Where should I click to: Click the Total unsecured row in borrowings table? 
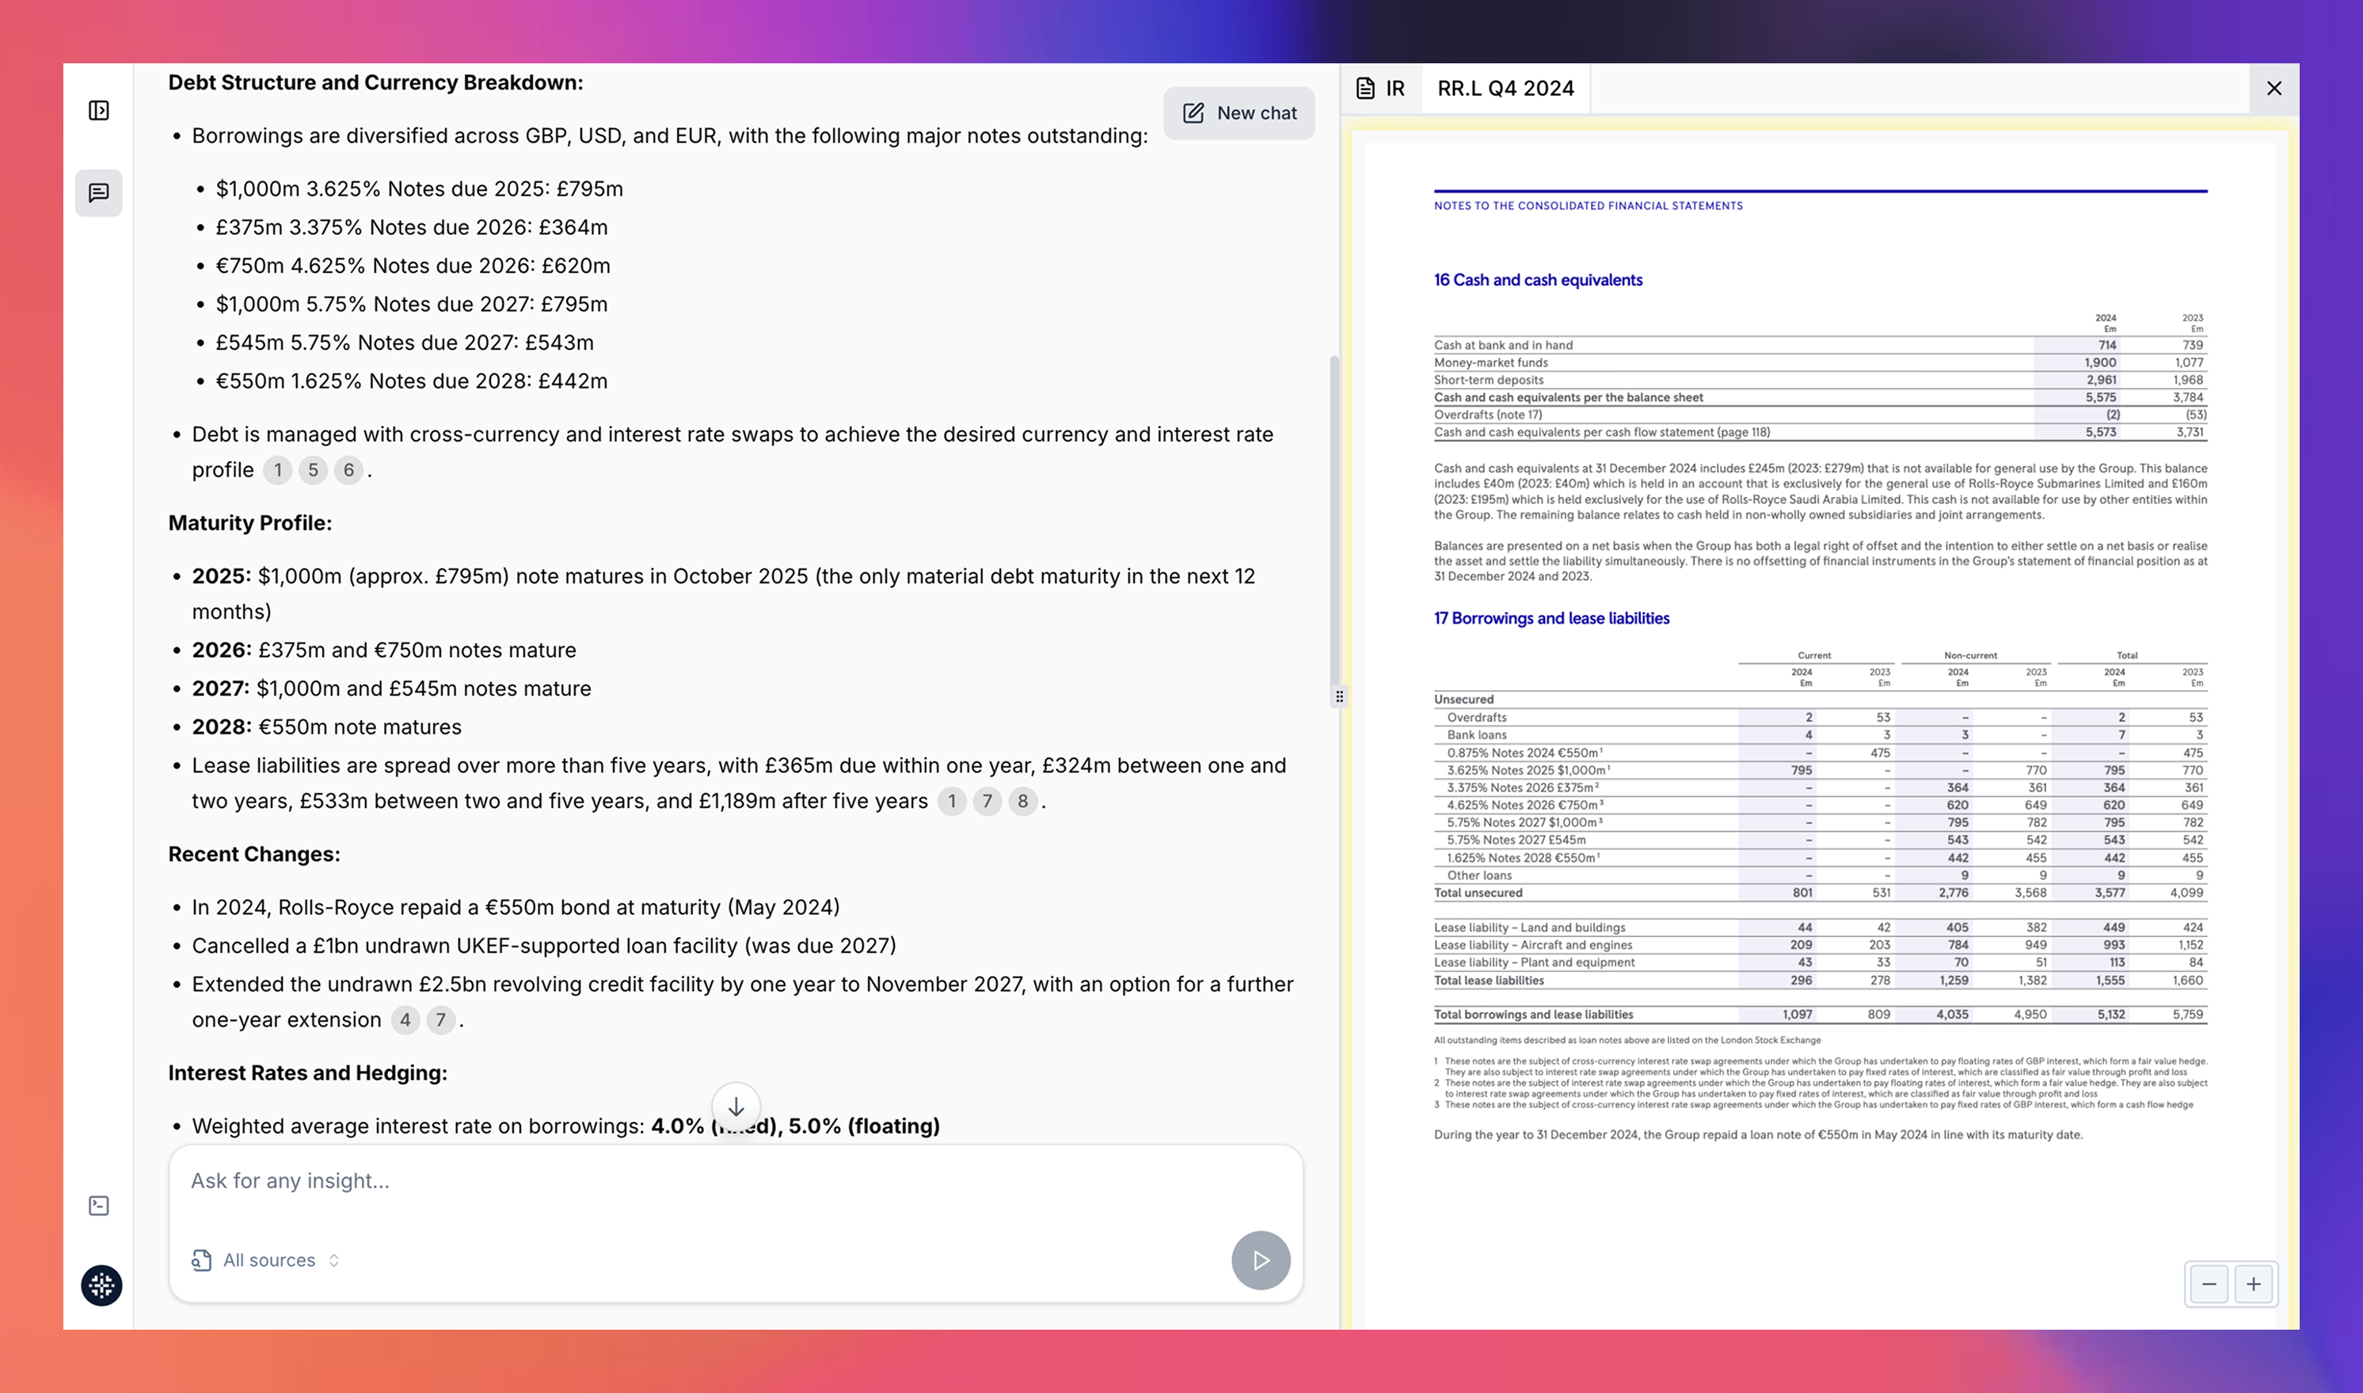(x=1820, y=893)
